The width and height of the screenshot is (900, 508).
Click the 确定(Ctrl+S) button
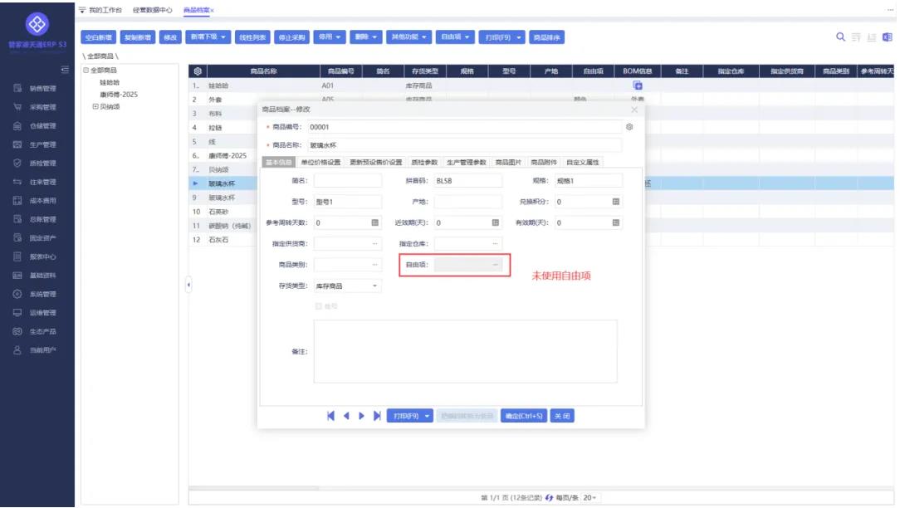click(523, 416)
